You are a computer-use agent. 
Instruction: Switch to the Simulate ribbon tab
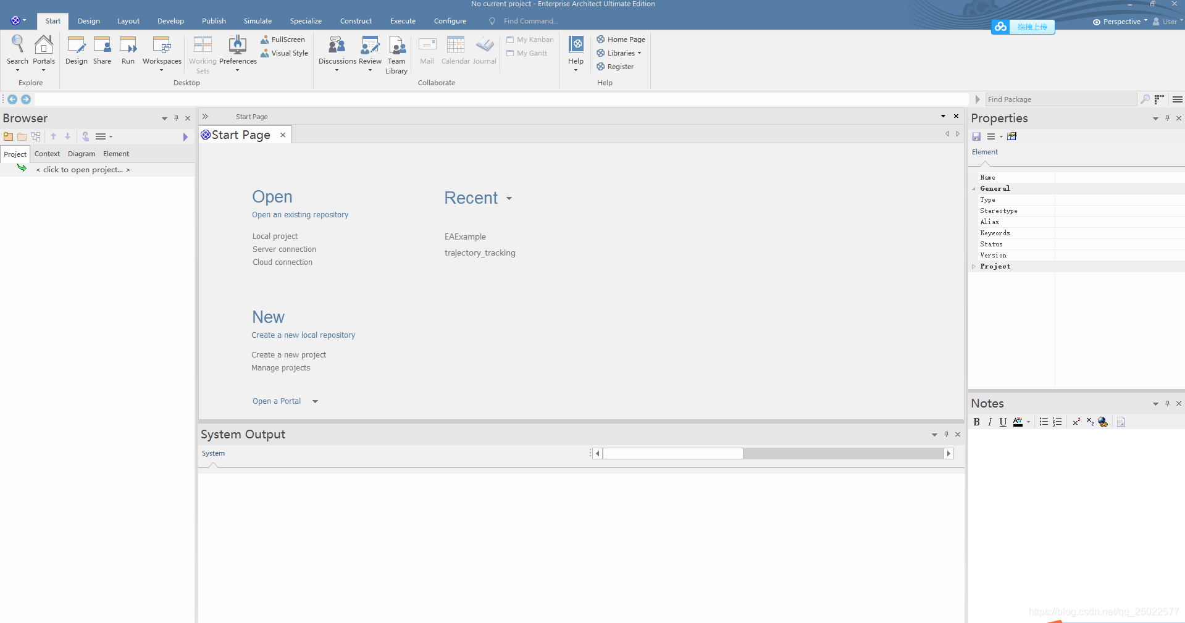(x=258, y=21)
